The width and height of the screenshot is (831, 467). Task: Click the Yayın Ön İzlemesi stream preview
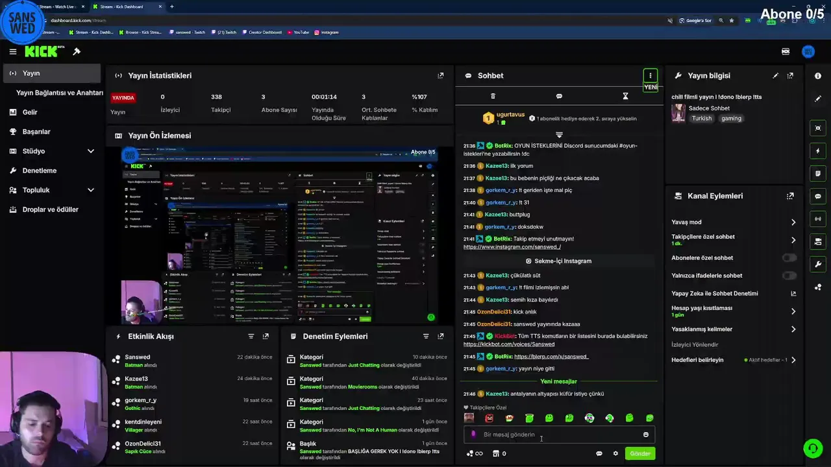(x=279, y=235)
